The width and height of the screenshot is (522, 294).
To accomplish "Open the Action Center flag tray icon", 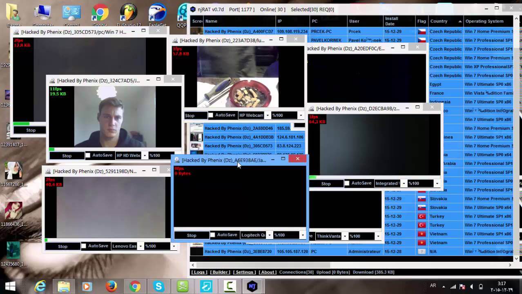I will [462, 287].
